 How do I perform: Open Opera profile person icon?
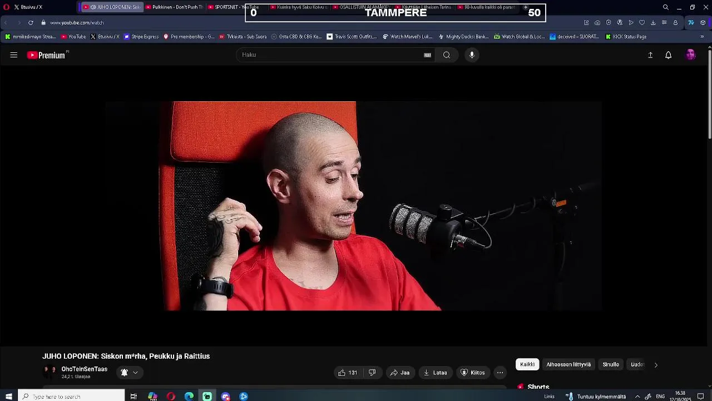(x=675, y=23)
